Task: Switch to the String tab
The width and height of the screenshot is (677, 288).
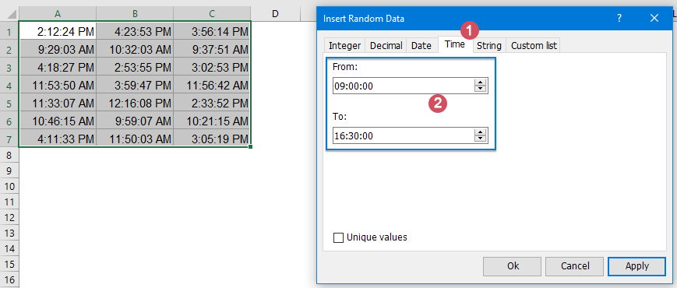Action: tap(489, 45)
